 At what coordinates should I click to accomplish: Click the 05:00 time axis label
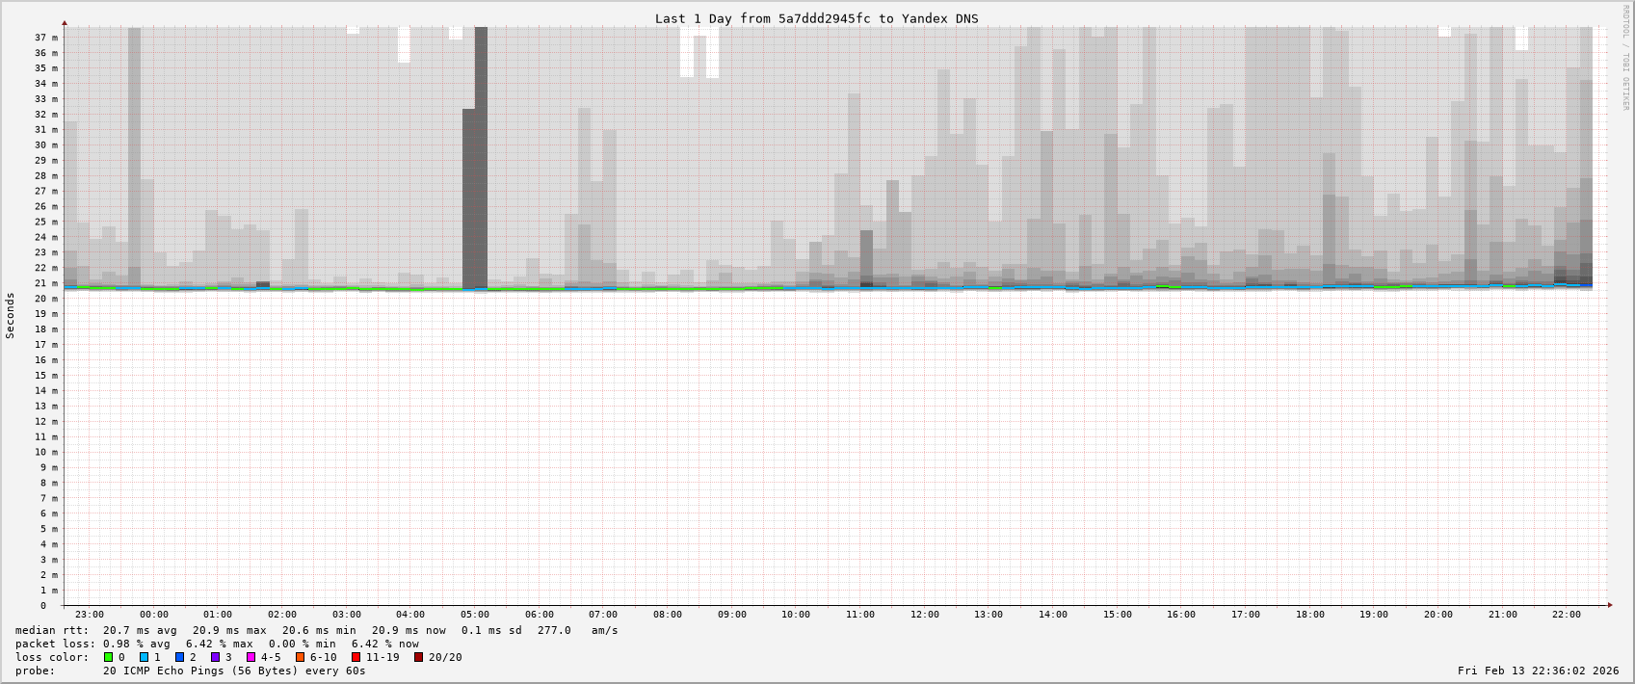click(475, 615)
